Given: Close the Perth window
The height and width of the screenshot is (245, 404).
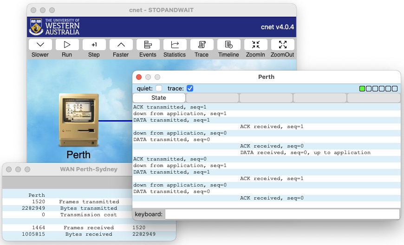Looking at the screenshot, I should (139, 77).
